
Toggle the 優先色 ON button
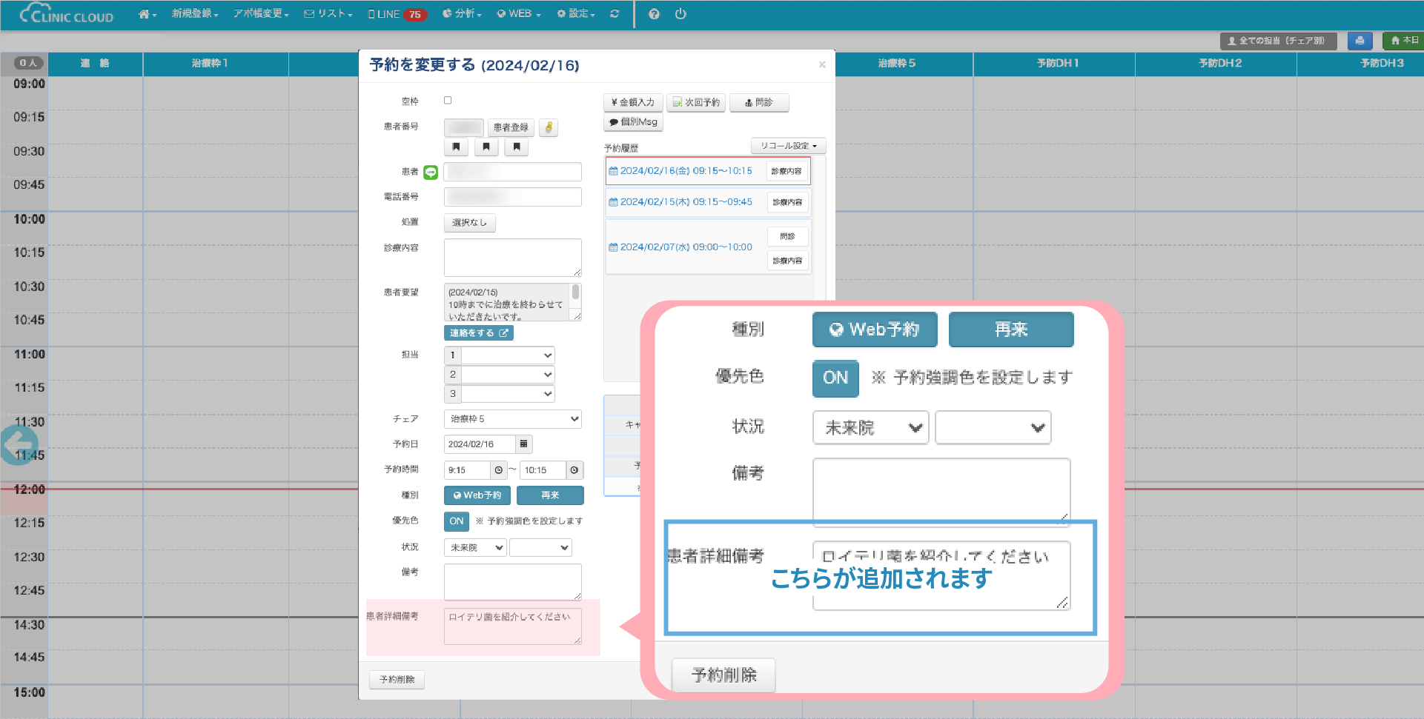456,521
